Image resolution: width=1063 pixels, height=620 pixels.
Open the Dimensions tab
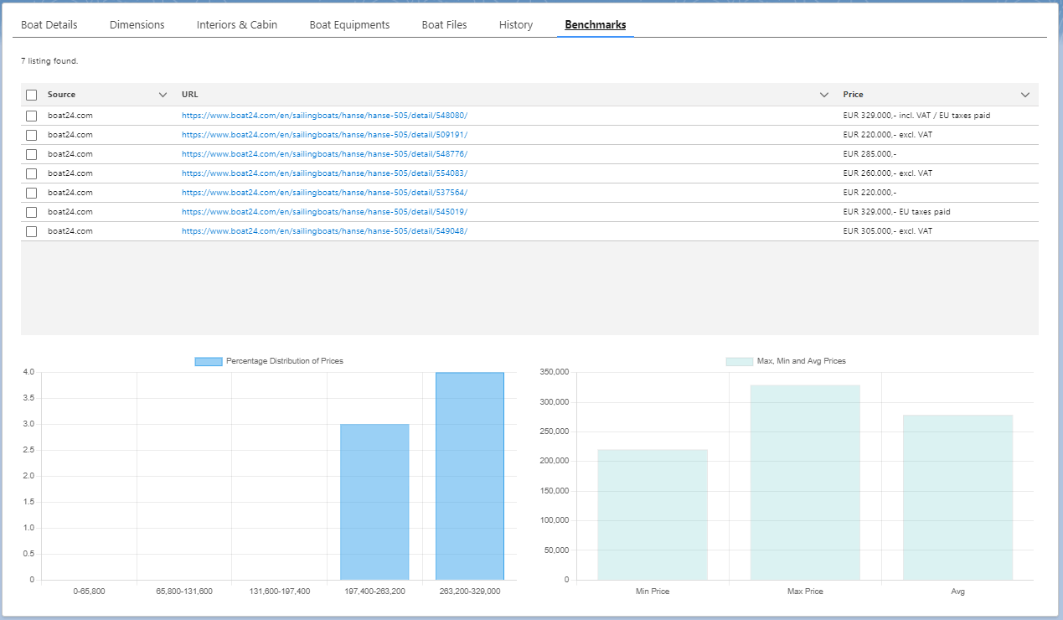point(137,25)
